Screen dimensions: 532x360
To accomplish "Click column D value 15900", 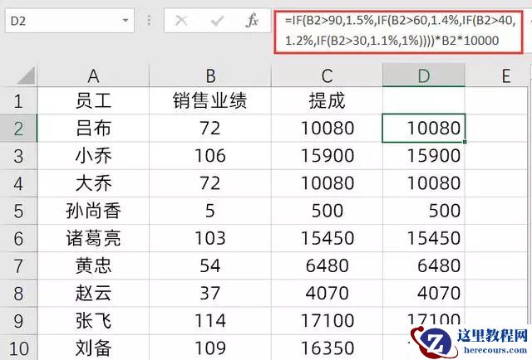I will [424, 156].
